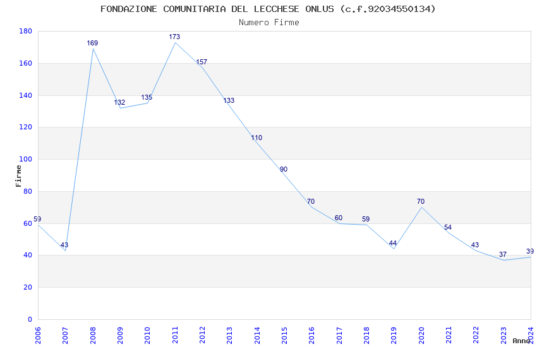This screenshot has width=537, height=347.
Task: Click the data label 70 at 2020
Action: (421, 201)
